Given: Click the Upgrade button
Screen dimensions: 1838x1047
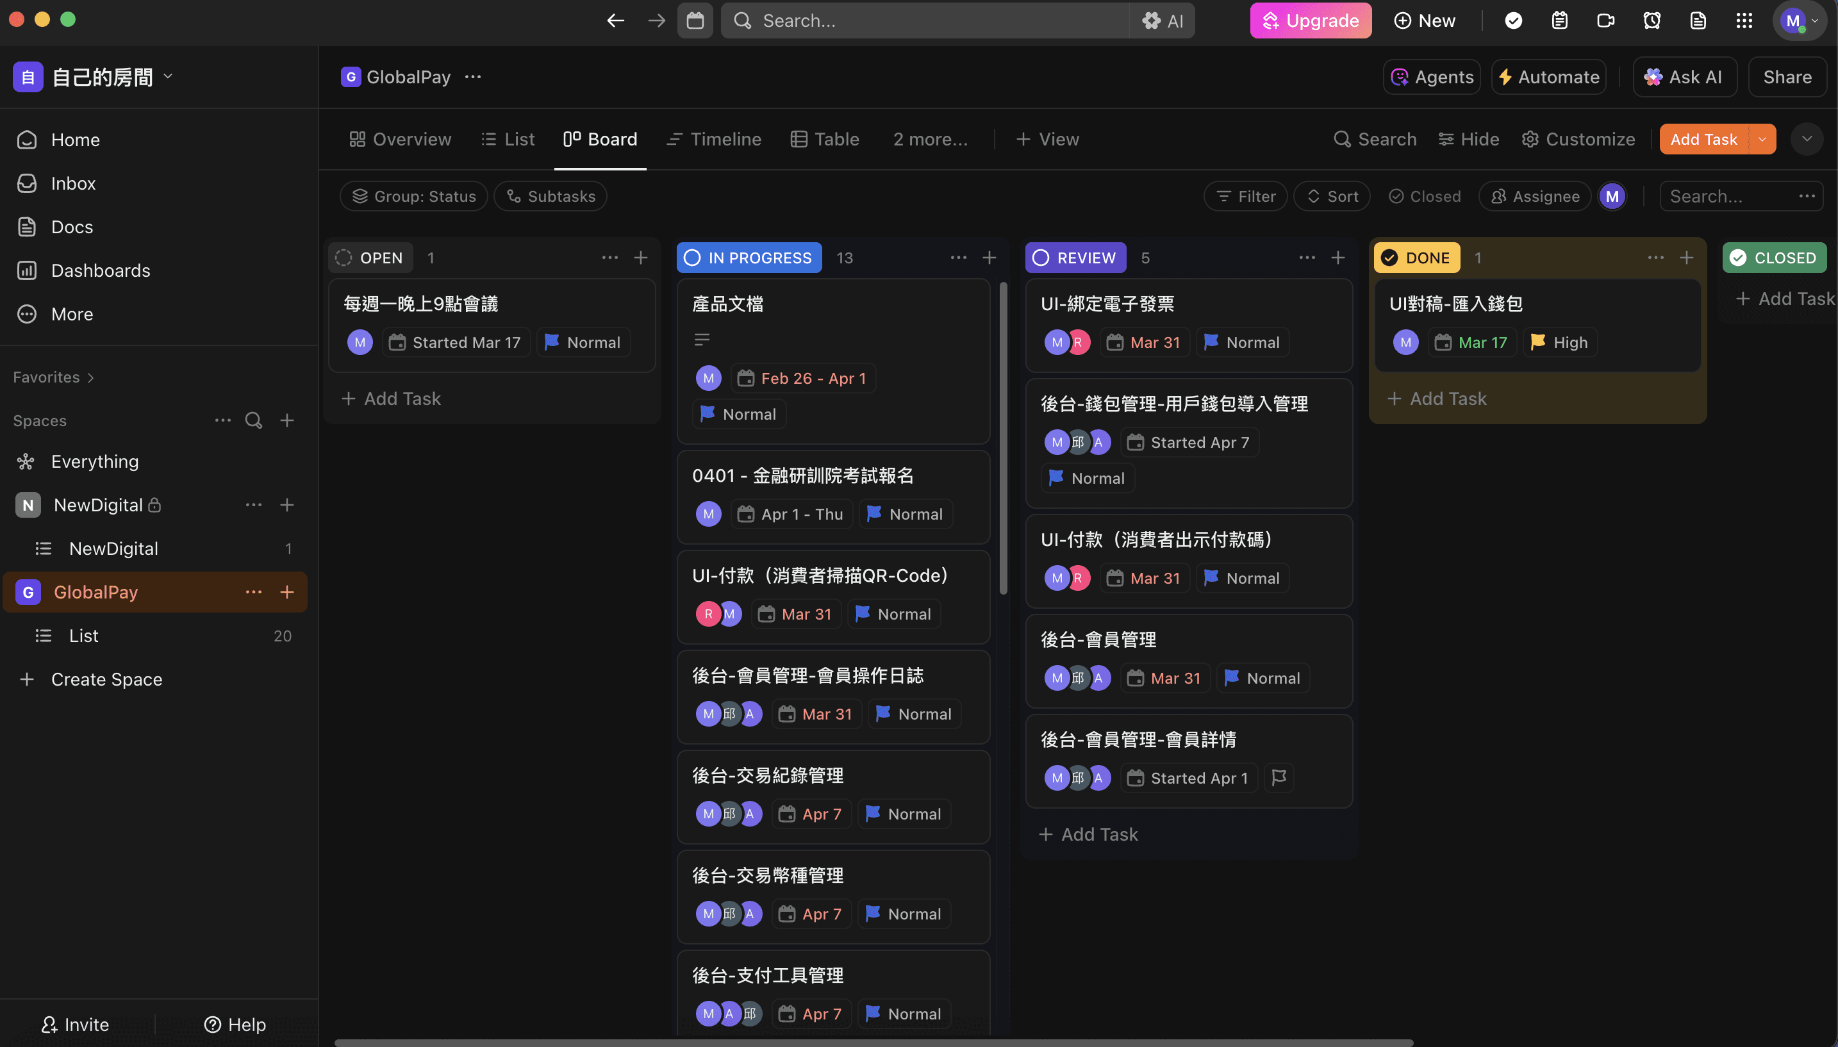Looking at the screenshot, I should 1310,21.
